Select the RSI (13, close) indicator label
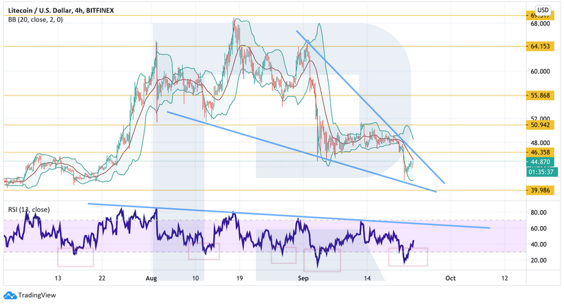The height and width of the screenshot is (305, 564). click(28, 209)
